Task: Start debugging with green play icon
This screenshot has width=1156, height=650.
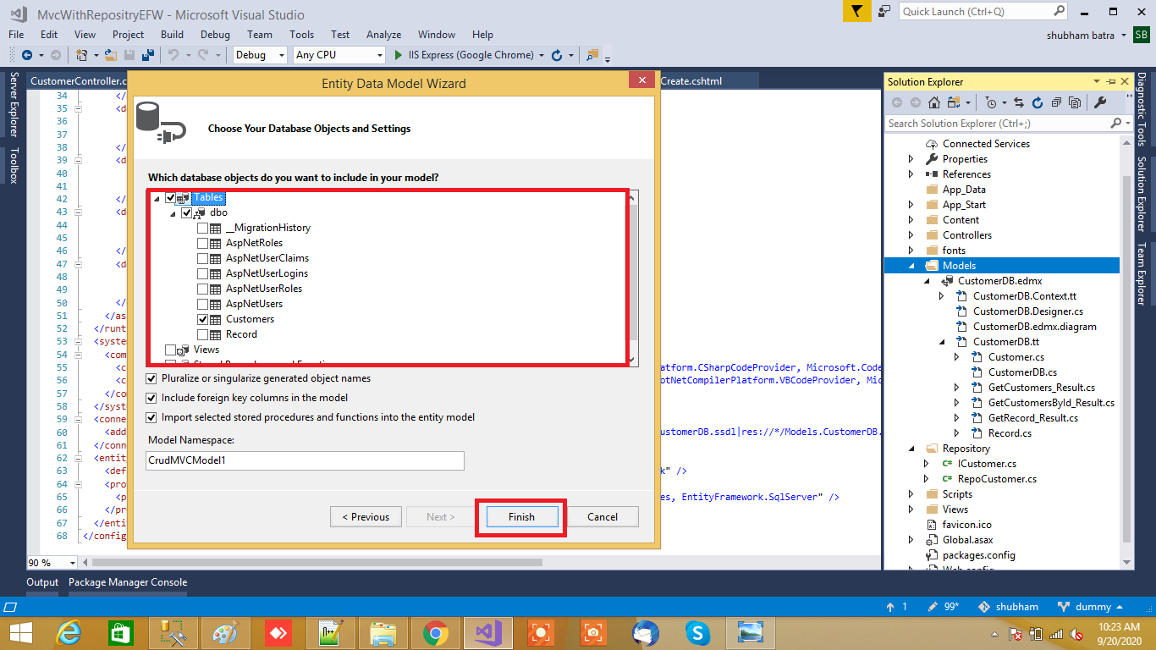Action: pos(400,55)
